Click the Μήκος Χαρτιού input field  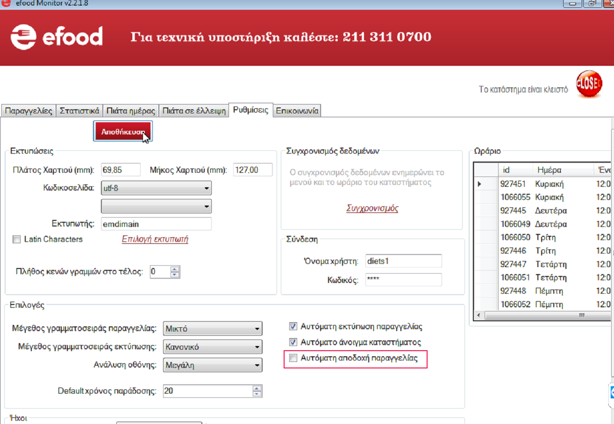(x=253, y=170)
